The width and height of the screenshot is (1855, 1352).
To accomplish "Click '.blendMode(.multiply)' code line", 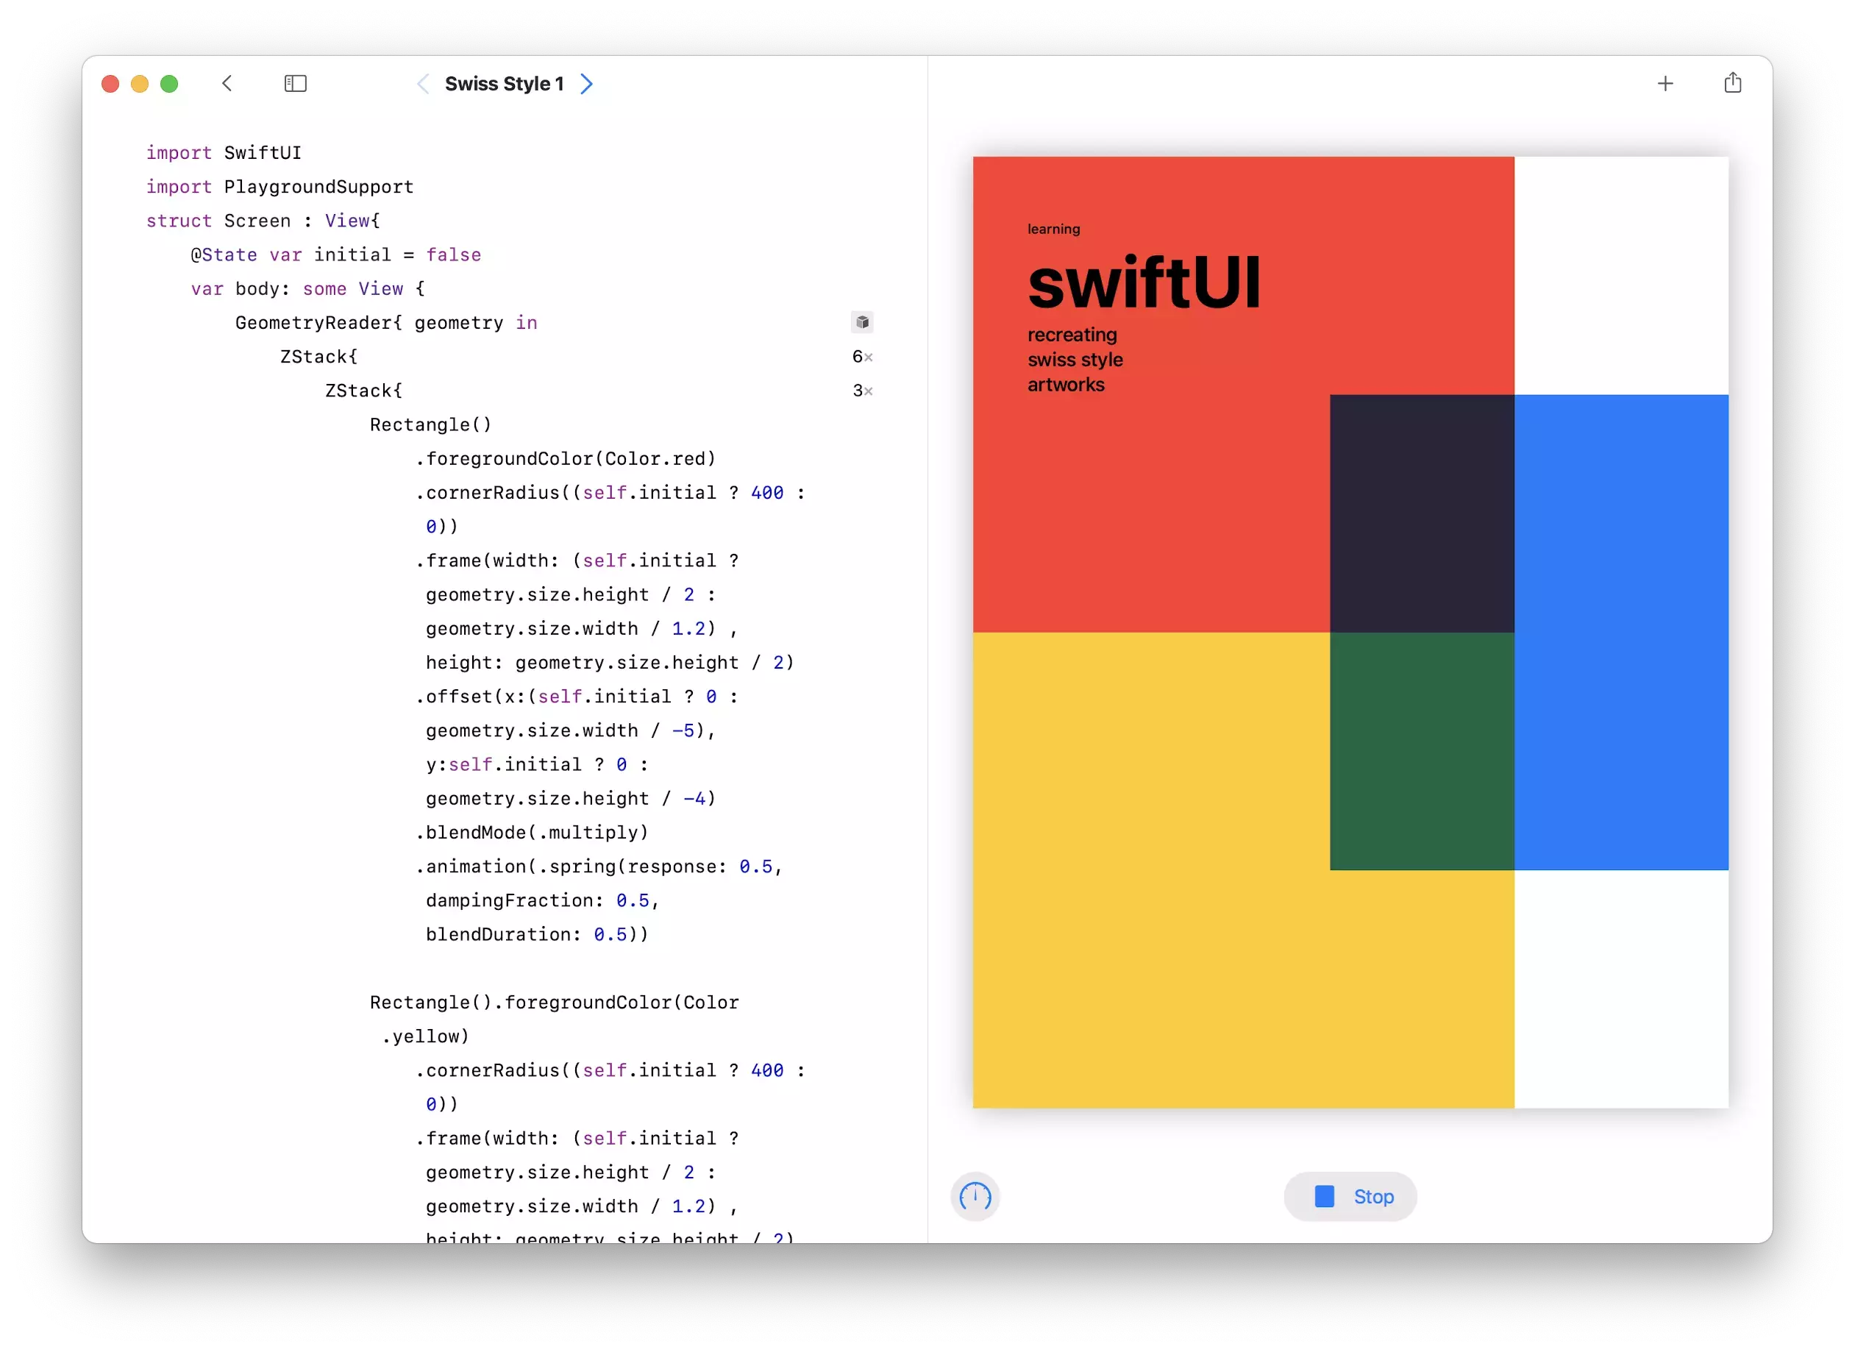I will click(532, 833).
